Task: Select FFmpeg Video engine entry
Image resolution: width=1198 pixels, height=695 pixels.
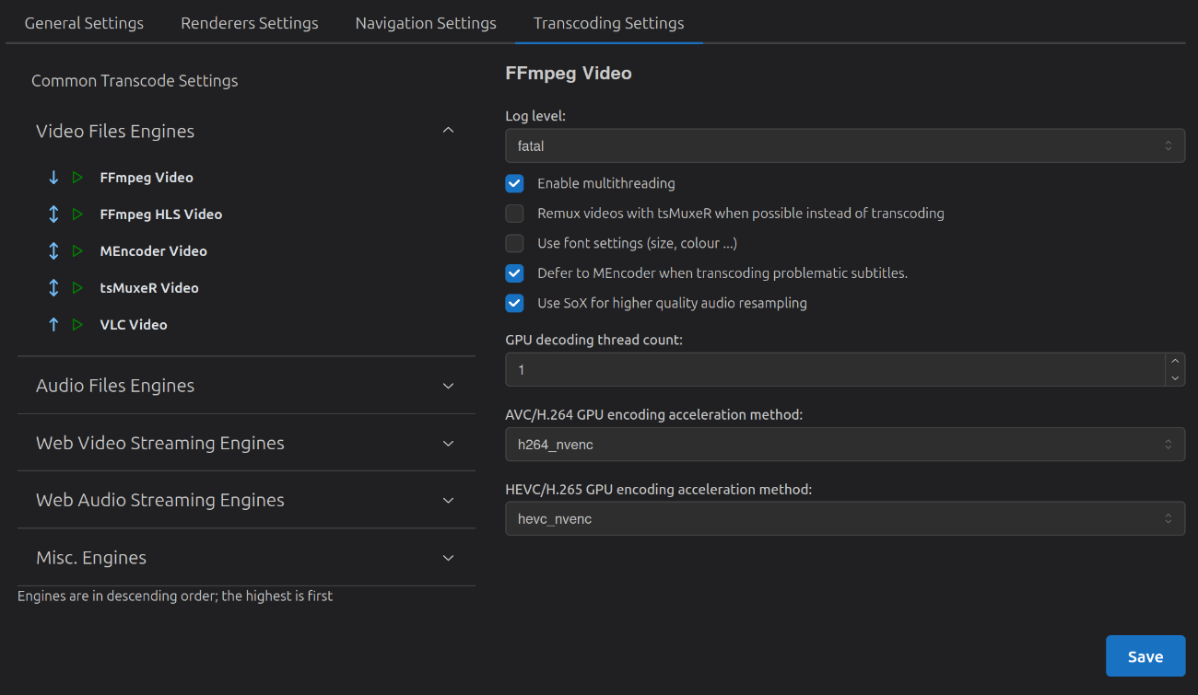Action: [147, 178]
